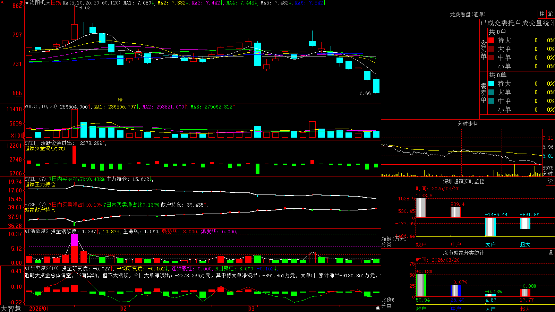Click the 主力持仓: 15.662 value
The height and width of the screenshot is (312, 555).
[128, 179]
